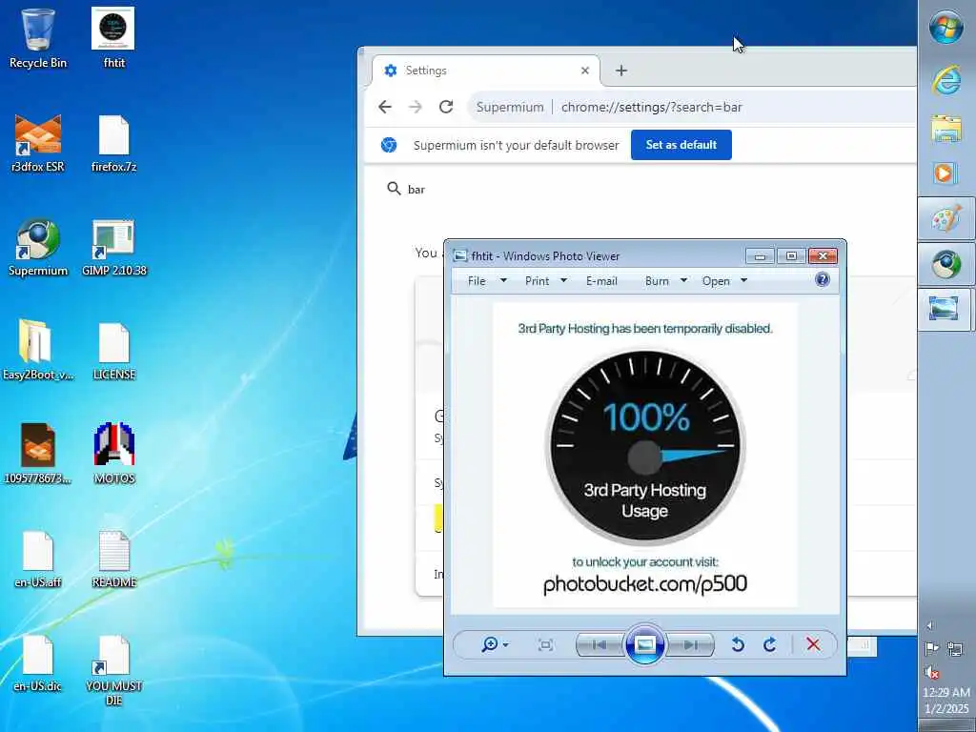Screen dimensions: 976x732
Task: Open the Open menu in Photo Viewer
Action: click(724, 281)
